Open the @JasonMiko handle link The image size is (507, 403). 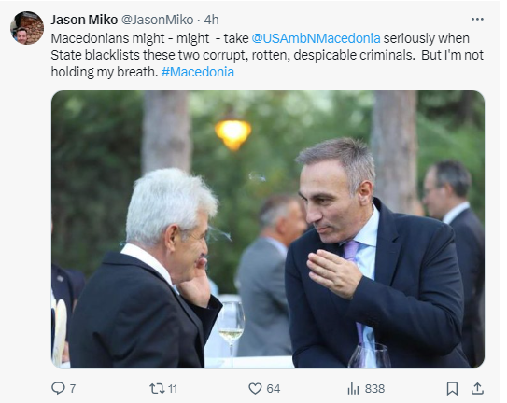pos(157,20)
